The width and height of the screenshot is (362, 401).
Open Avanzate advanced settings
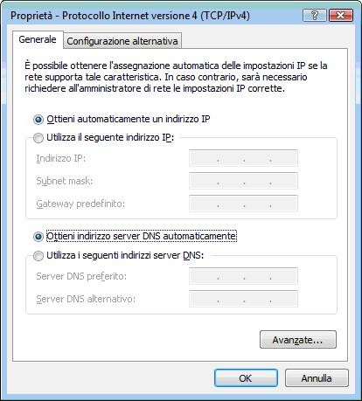tap(298, 340)
